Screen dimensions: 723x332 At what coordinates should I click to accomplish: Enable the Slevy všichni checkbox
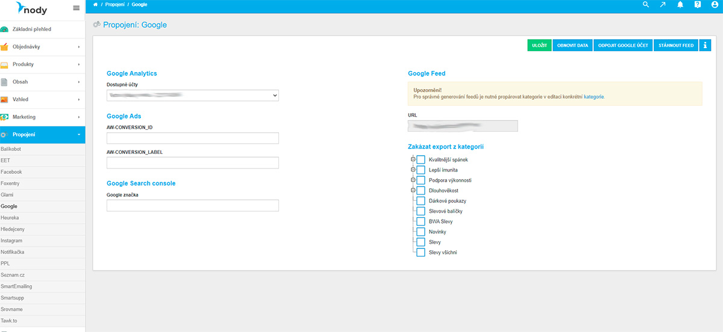tap(421, 253)
